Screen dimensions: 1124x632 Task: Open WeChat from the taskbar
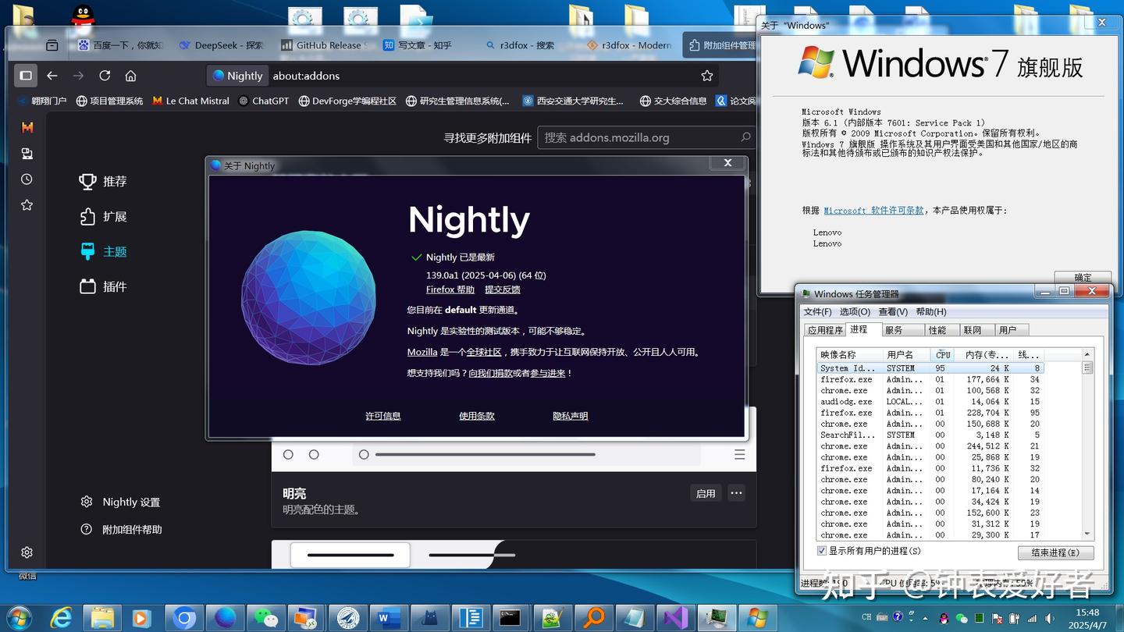265,618
